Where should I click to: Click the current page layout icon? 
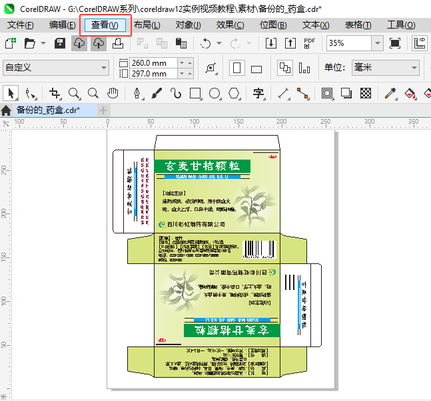point(304,68)
